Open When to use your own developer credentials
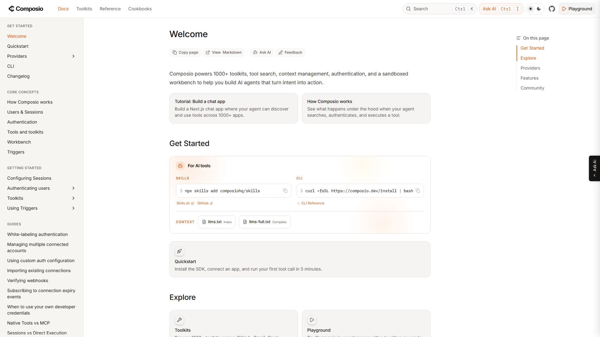The image size is (600, 337). [41, 310]
